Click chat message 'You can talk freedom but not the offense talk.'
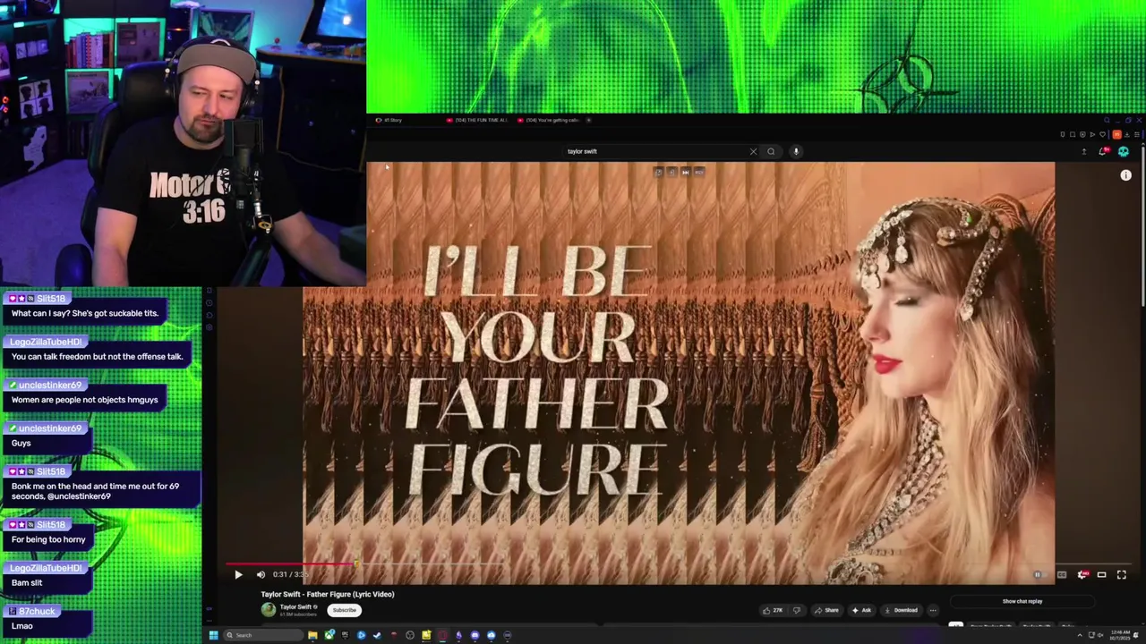 97,356
